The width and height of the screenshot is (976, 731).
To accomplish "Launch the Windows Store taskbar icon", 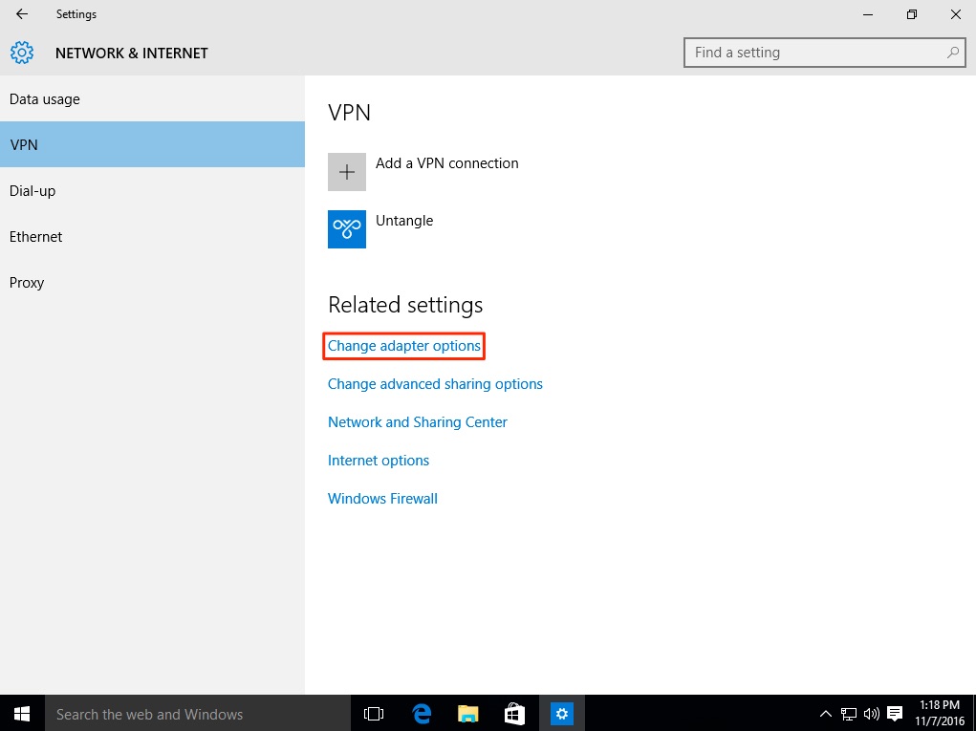I will pos(514,714).
